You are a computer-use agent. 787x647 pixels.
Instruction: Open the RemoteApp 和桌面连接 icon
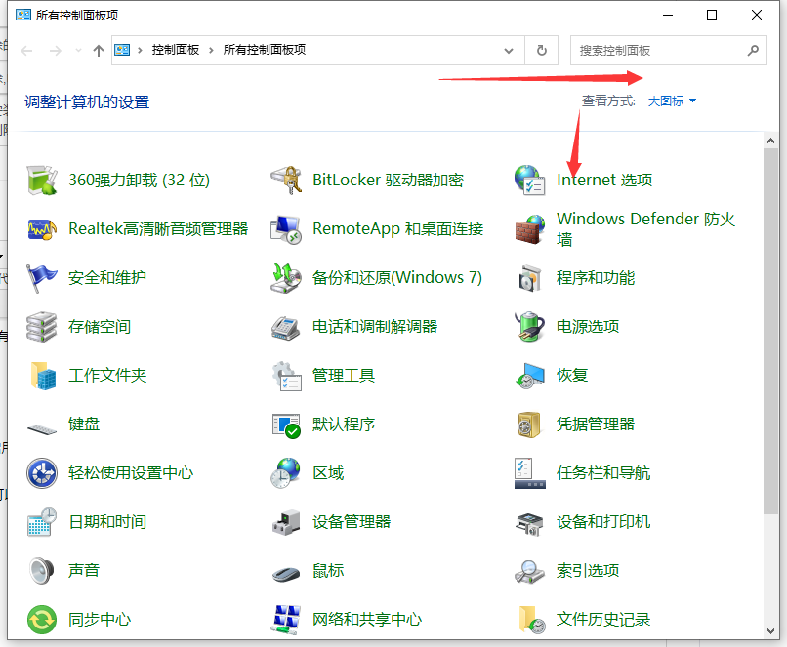tap(285, 229)
